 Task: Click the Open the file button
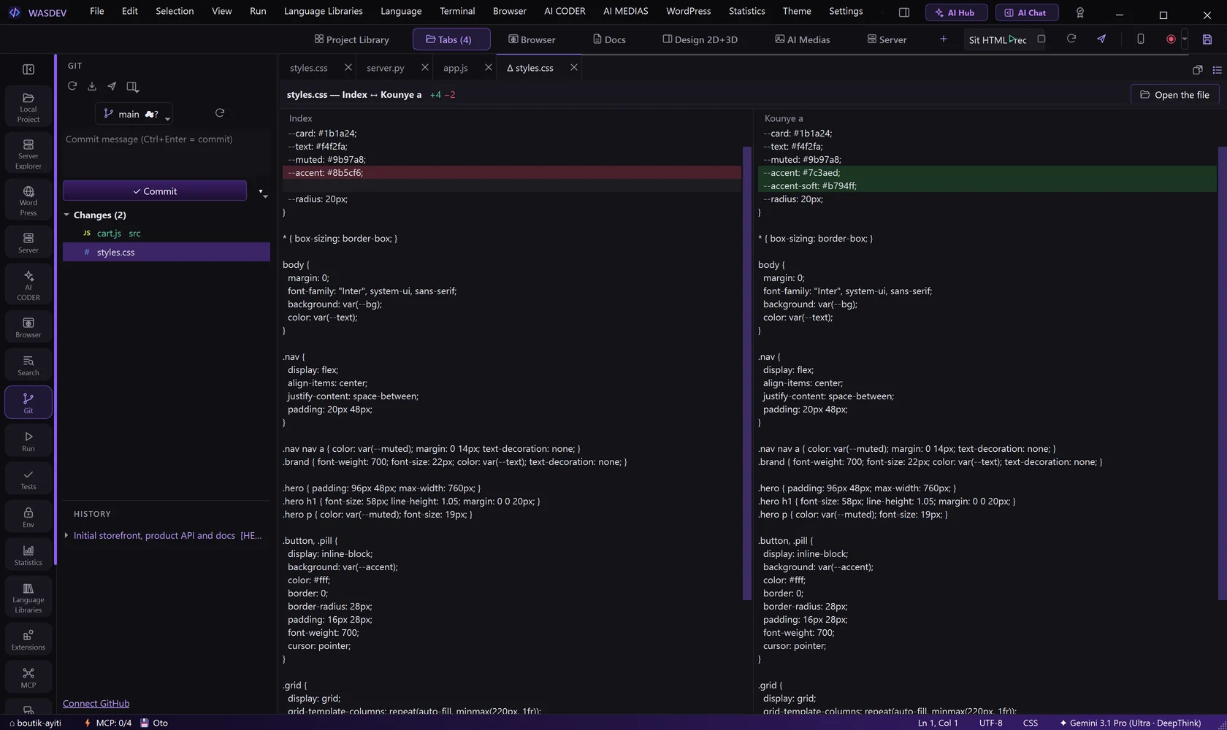[x=1174, y=95]
